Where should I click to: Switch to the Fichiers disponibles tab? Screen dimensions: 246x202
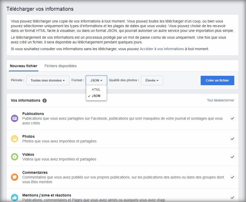pyautogui.click(x=60, y=66)
